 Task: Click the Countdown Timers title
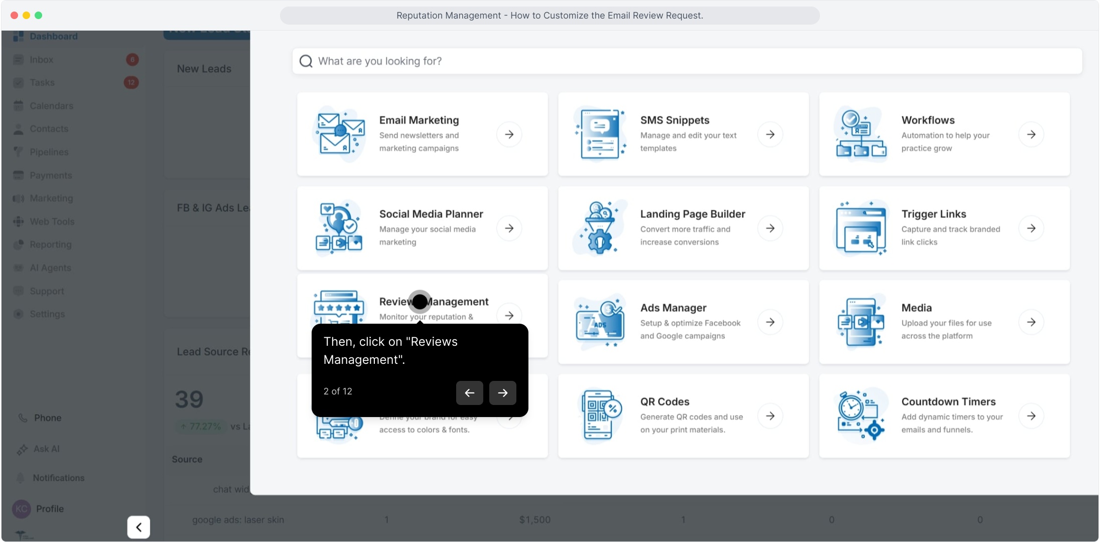948,402
